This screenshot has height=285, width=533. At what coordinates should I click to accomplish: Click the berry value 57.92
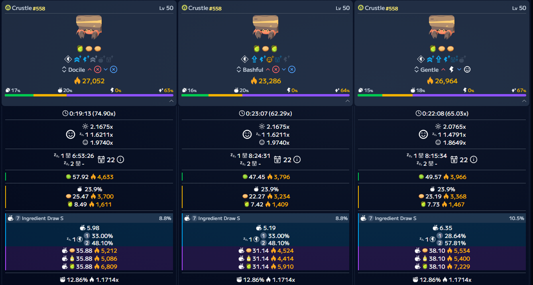(x=81, y=177)
